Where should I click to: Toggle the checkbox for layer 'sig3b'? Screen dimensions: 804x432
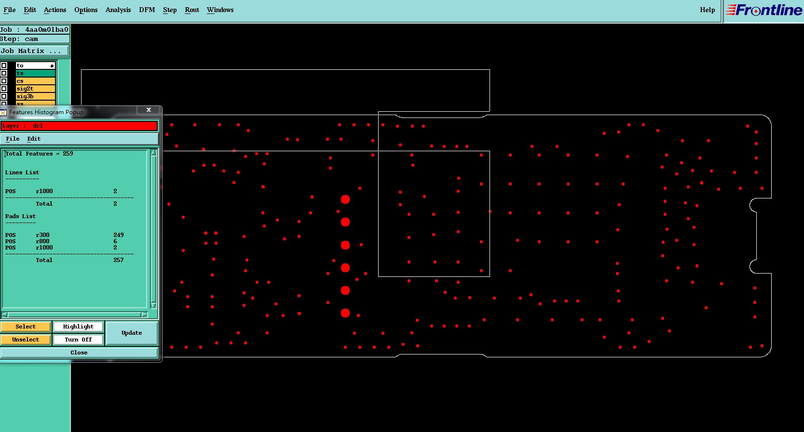coord(4,96)
